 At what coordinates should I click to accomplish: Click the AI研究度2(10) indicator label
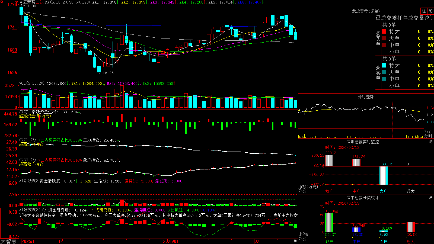point(33,210)
